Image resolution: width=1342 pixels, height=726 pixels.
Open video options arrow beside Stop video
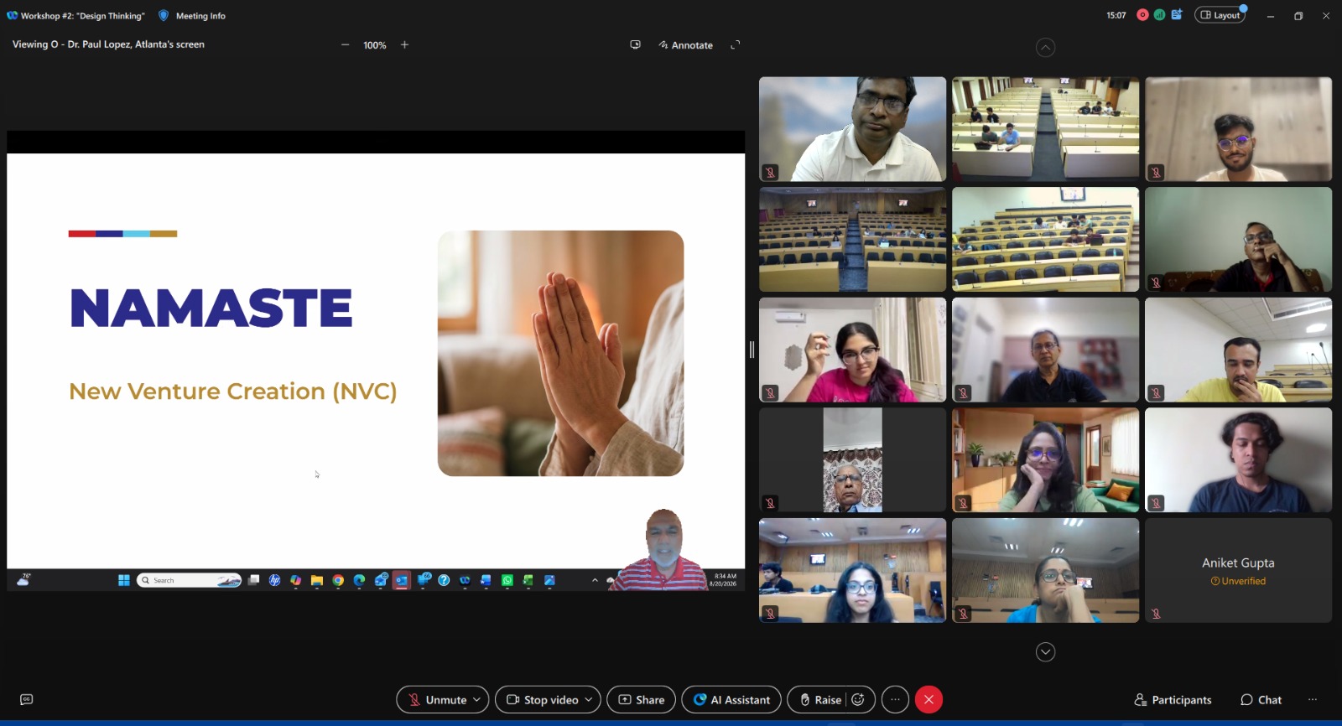[589, 699]
